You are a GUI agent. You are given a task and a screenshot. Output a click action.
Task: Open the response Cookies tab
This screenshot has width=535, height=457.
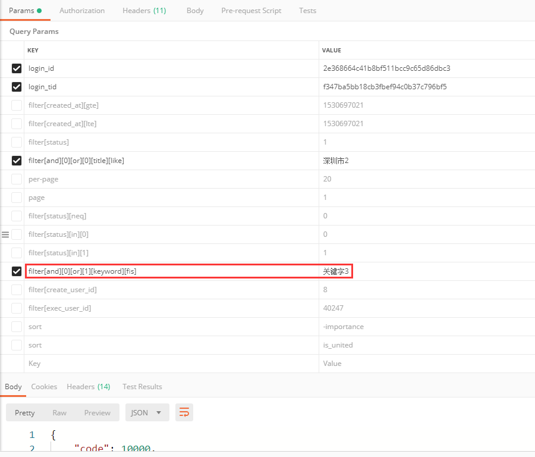coord(44,387)
